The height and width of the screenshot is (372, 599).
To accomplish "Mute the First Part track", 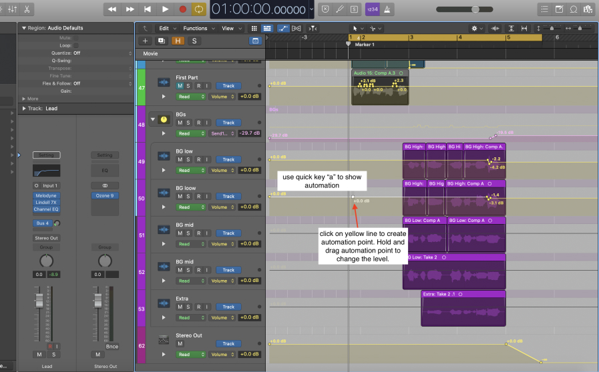I will [180, 86].
